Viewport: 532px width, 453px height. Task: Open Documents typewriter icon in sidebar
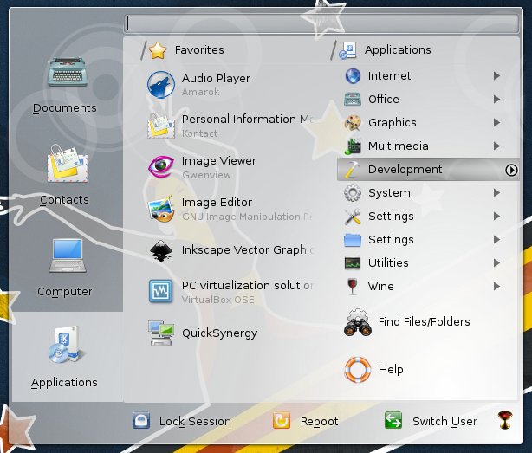tap(68, 72)
